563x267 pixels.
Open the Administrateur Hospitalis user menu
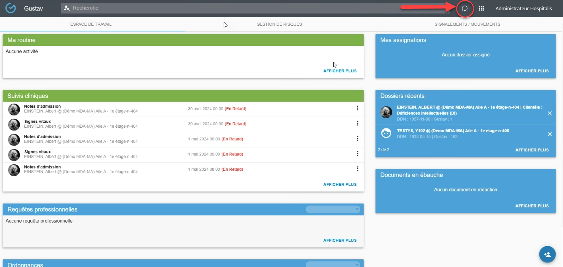pyautogui.click(x=523, y=8)
